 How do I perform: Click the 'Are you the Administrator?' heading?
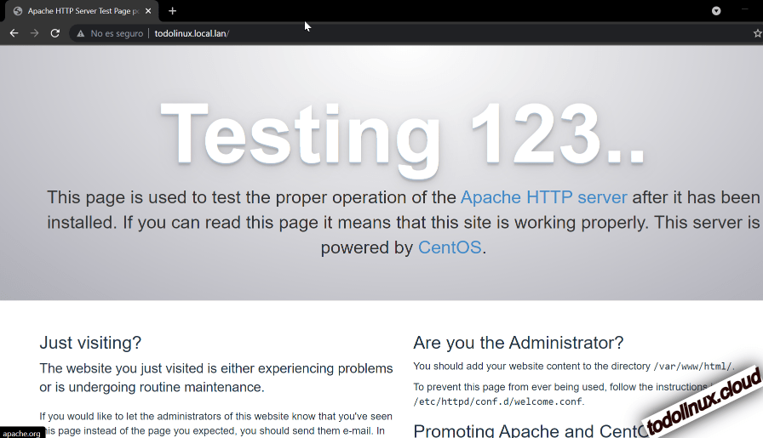coord(519,343)
